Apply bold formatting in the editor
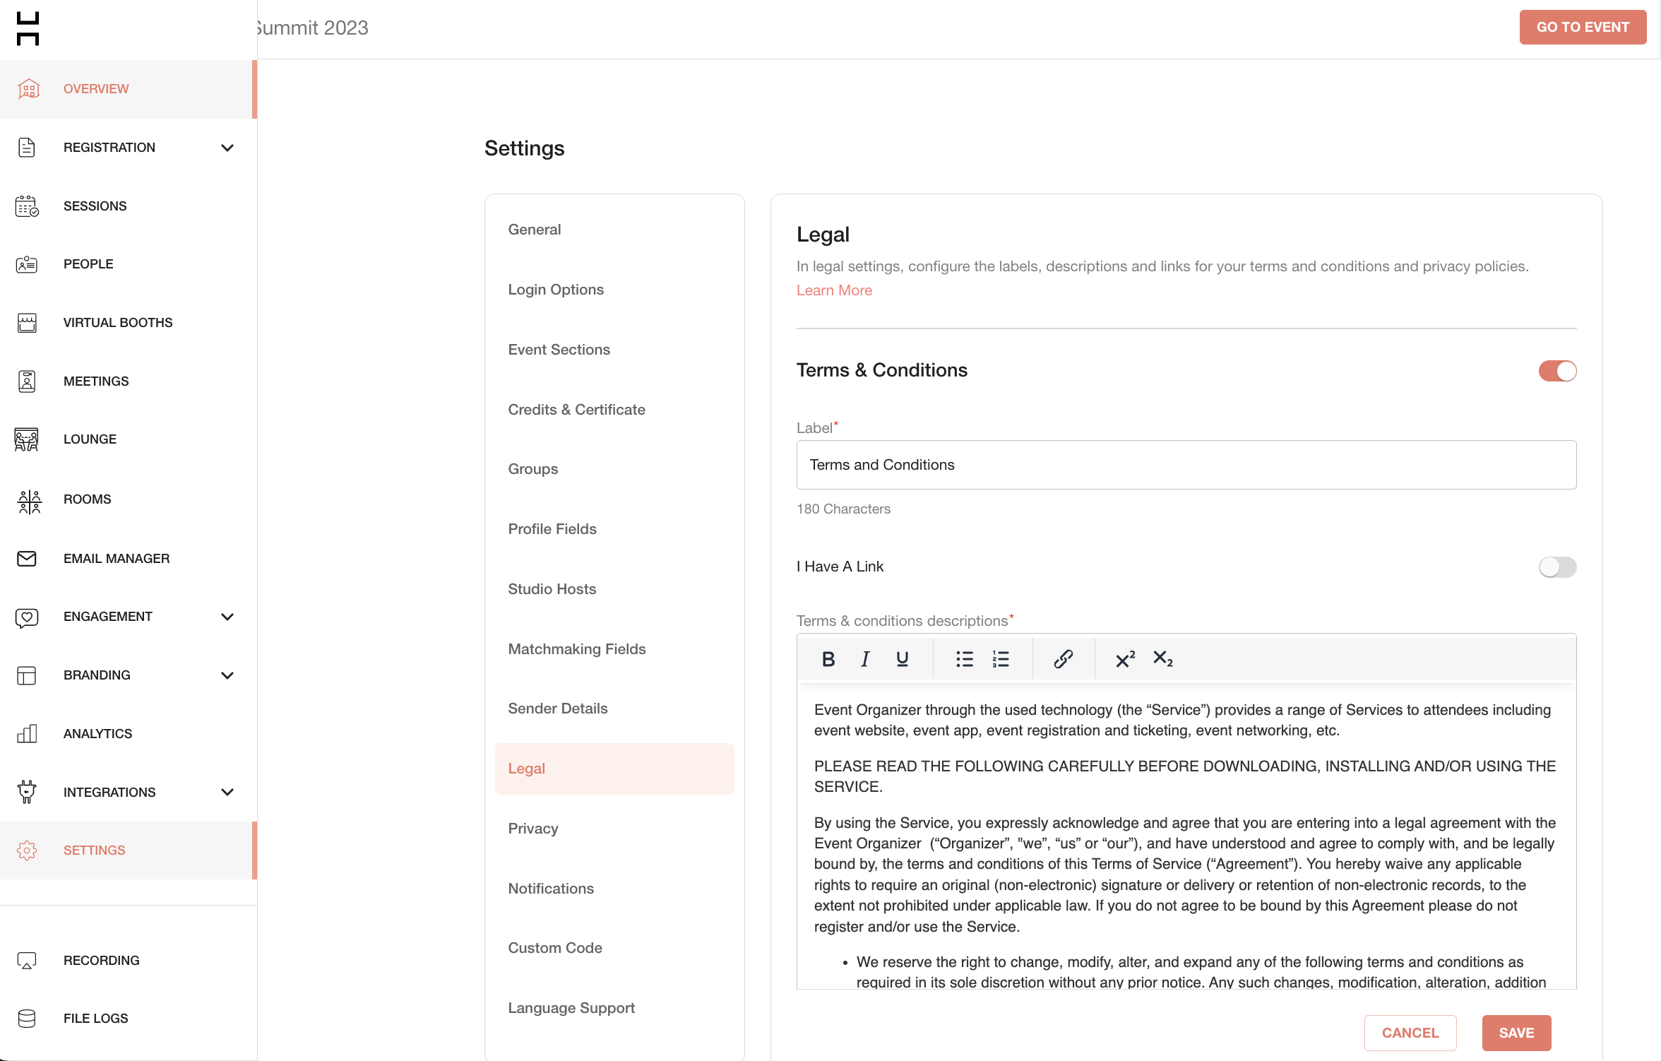Image resolution: width=1661 pixels, height=1061 pixels. pos(828,659)
